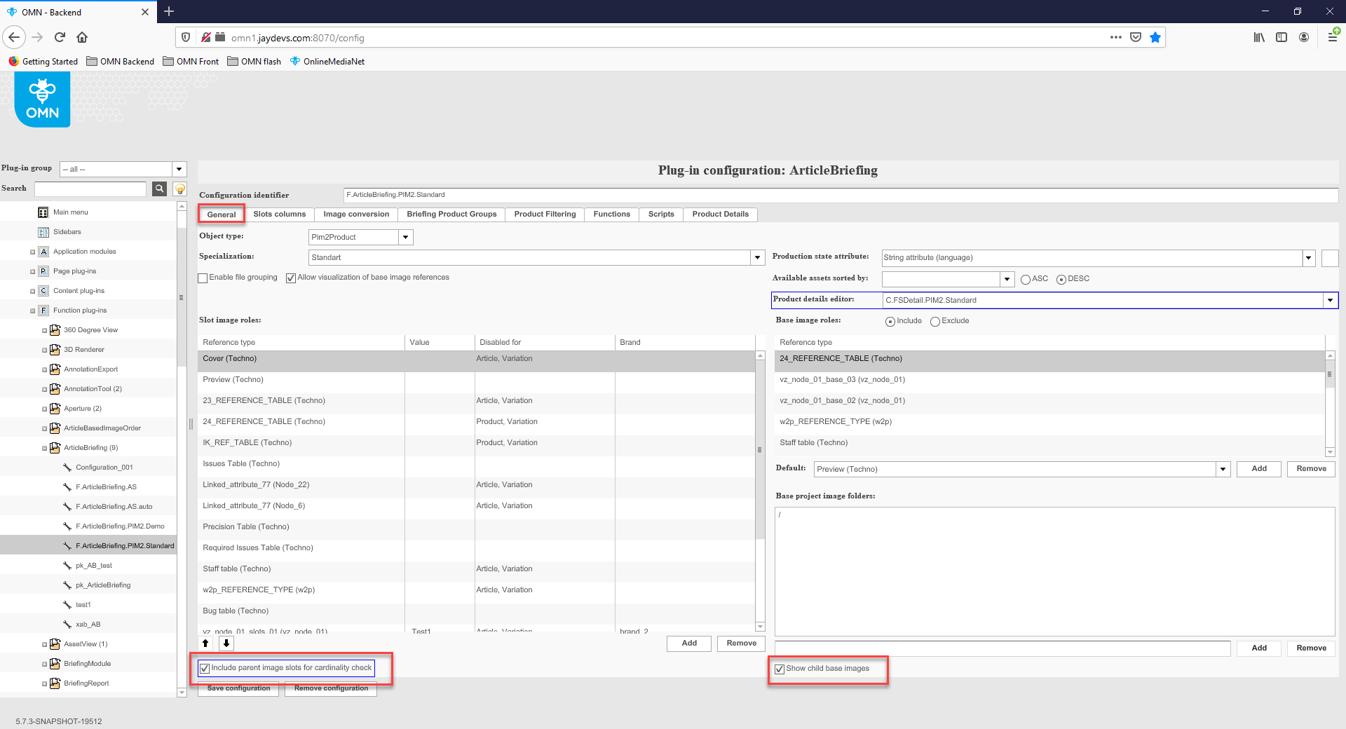Switch to the Slots columns tab
Screen dimensions: 1346x729
tap(279, 214)
